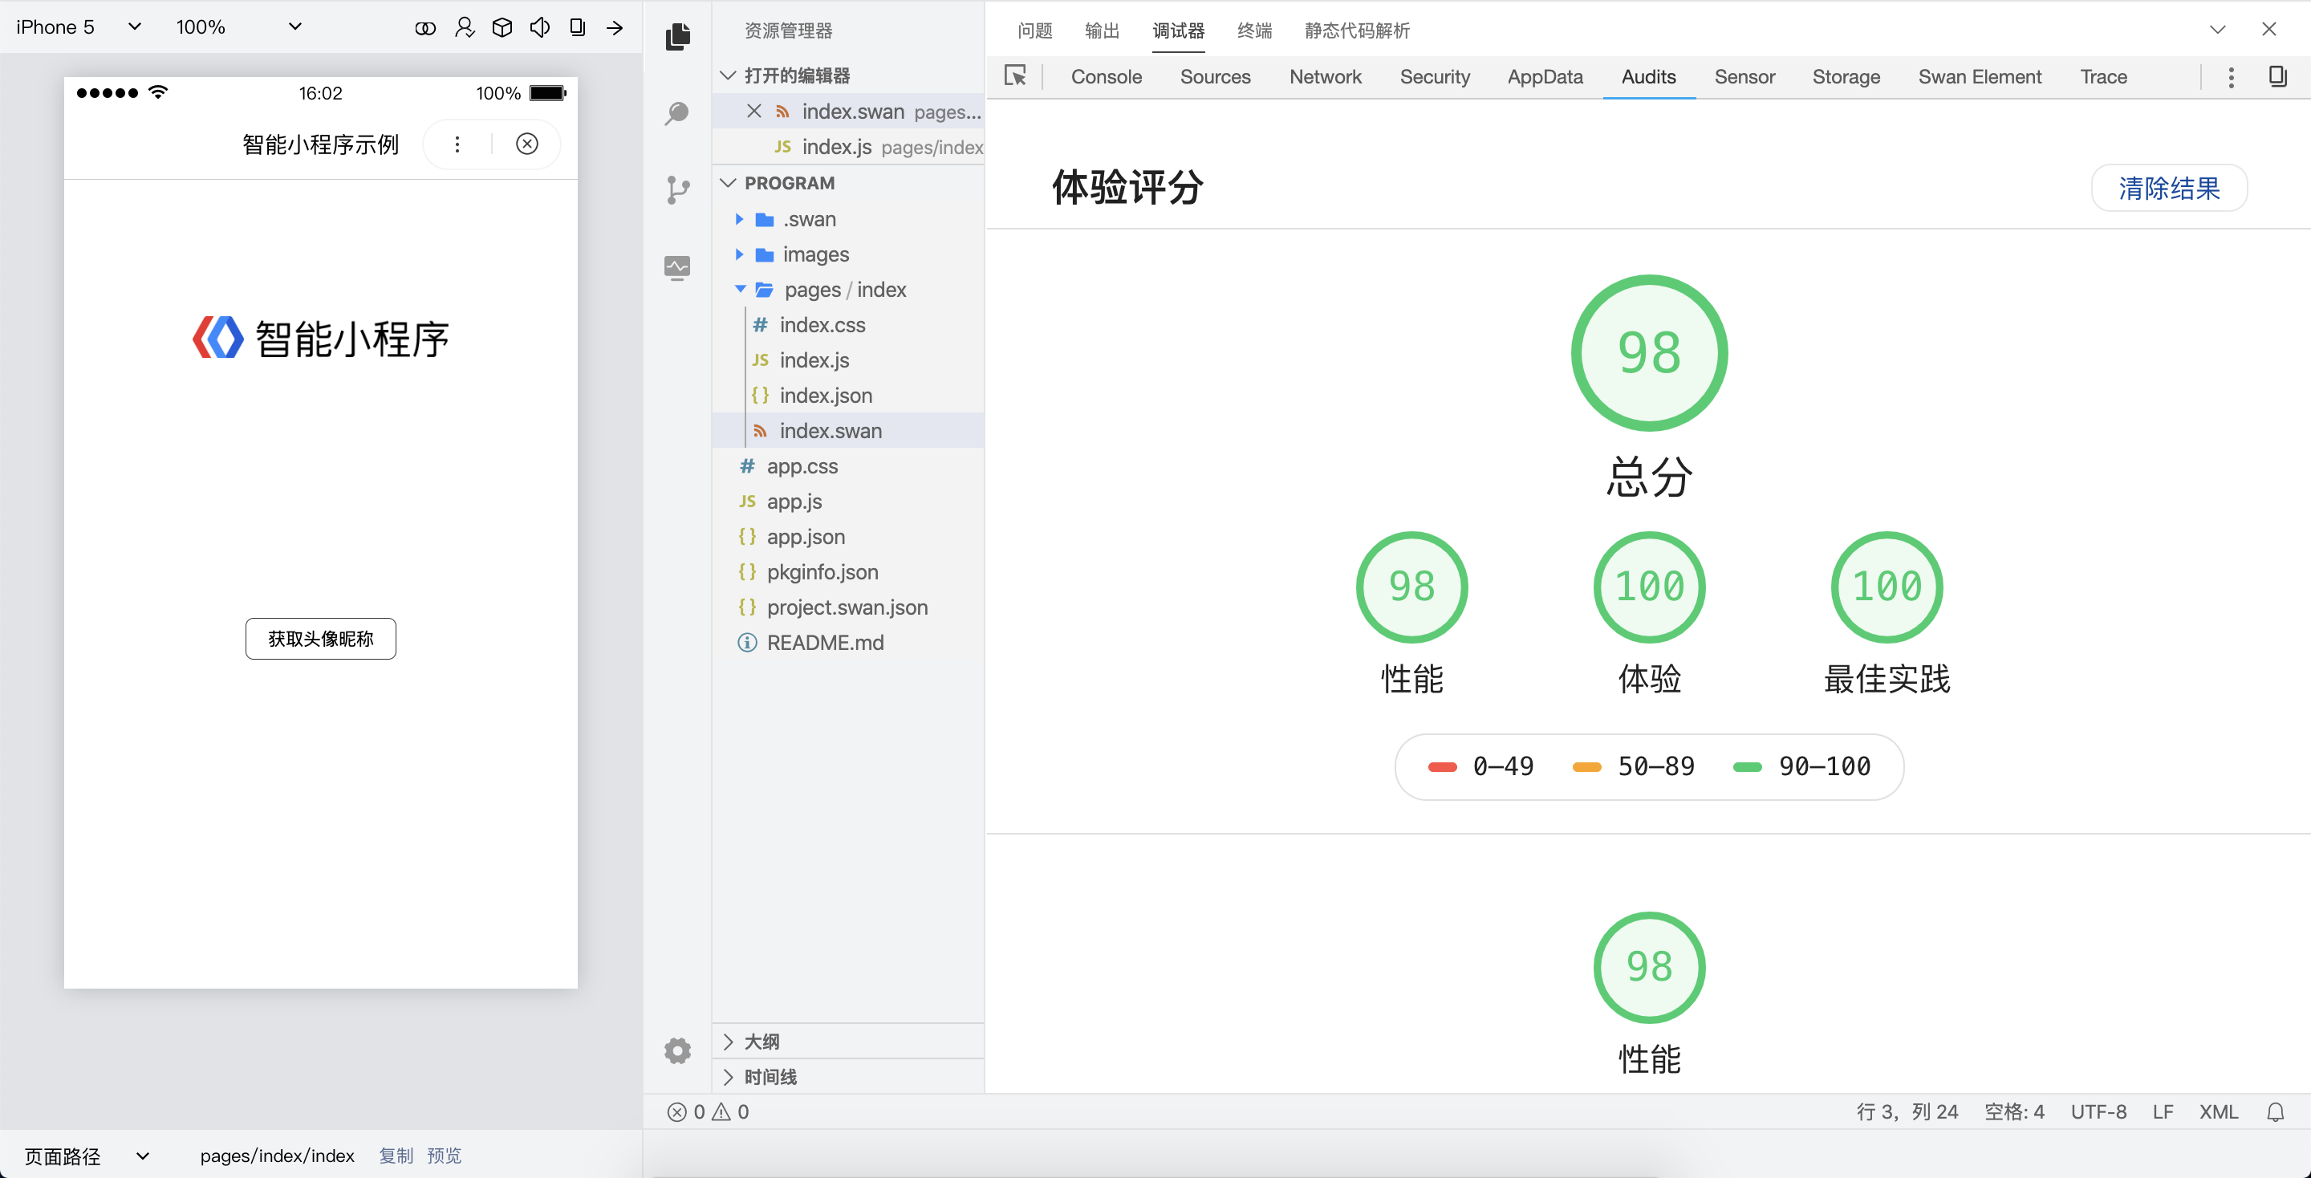Expand the .swan folder
The height and width of the screenshot is (1178, 2311).
[x=739, y=219]
